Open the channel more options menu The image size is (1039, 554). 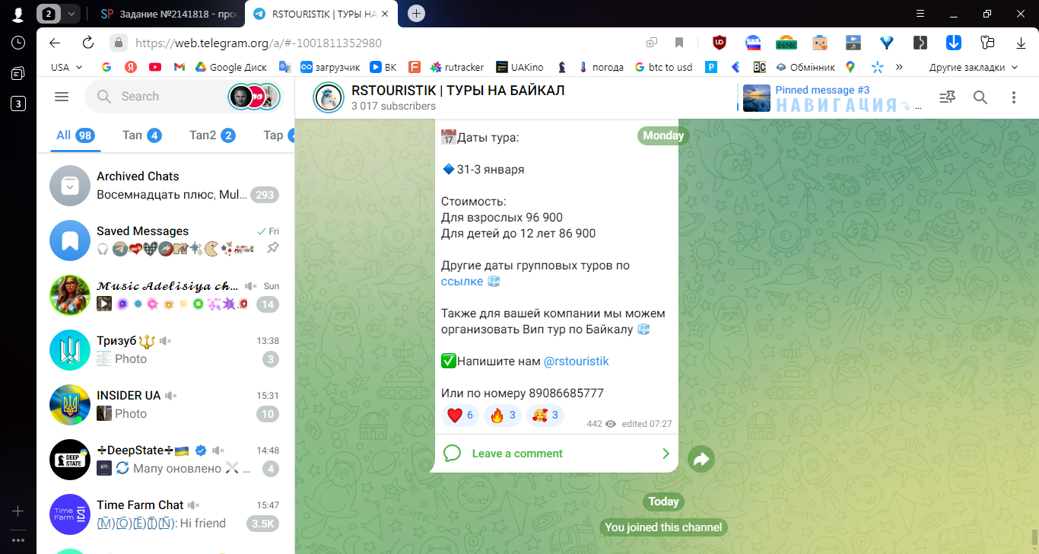(x=1013, y=97)
